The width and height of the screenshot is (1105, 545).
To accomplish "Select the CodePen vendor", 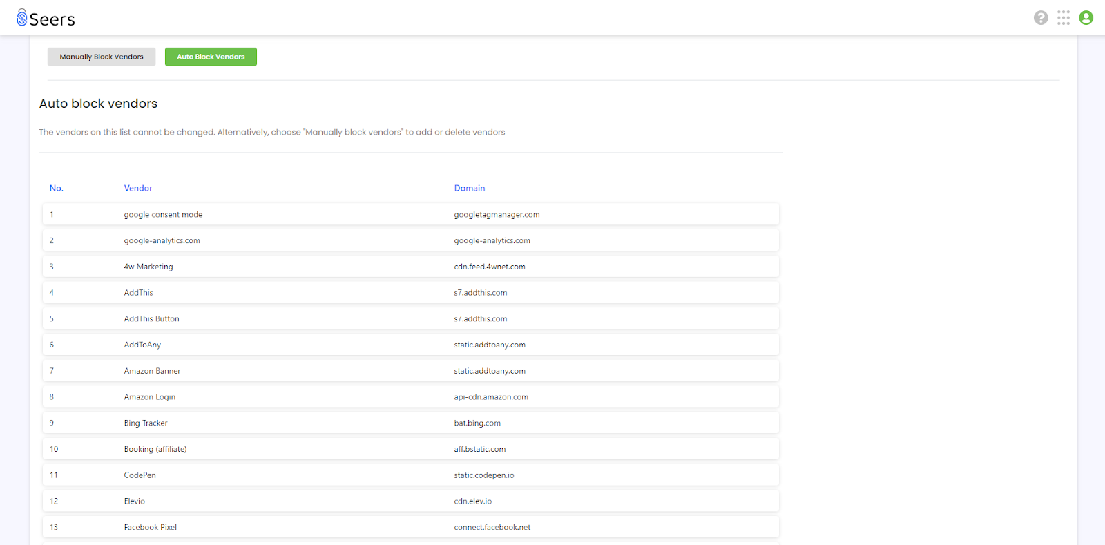I will coord(140,475).
